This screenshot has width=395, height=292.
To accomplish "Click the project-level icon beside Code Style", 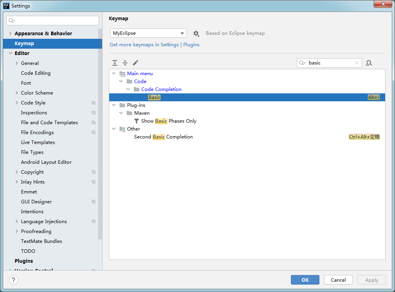I will coord(93,103).
